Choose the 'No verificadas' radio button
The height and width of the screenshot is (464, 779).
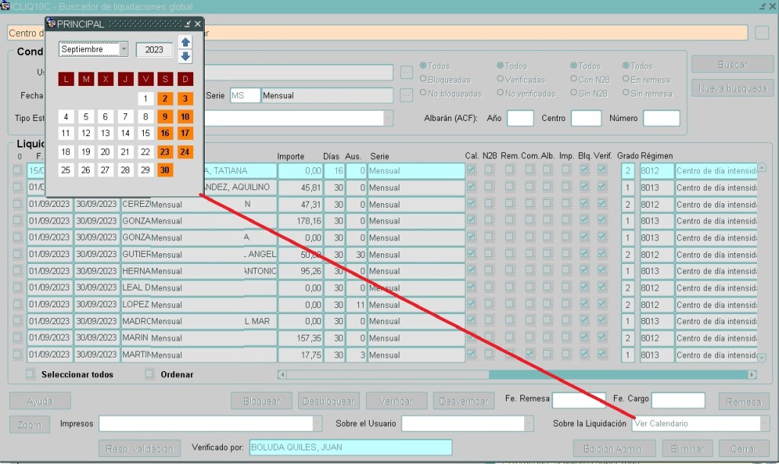500,93
